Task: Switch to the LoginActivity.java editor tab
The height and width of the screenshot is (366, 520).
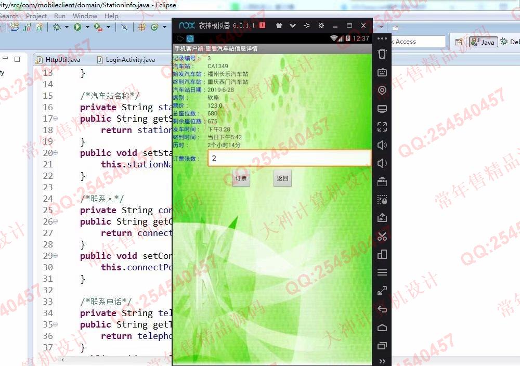Action: pos(126,60)
